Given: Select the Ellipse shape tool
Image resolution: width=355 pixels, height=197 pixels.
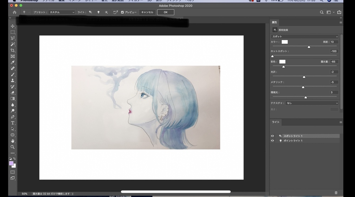Looking at the screenshot, I should click(13, 135).
